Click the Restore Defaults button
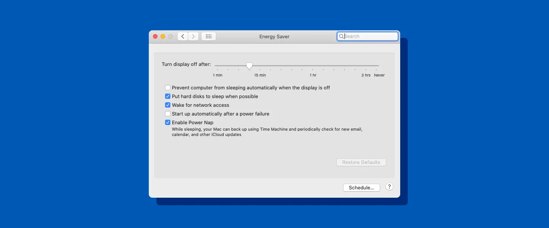The height and width of the screenshot is (228, 549). (361, 162)
